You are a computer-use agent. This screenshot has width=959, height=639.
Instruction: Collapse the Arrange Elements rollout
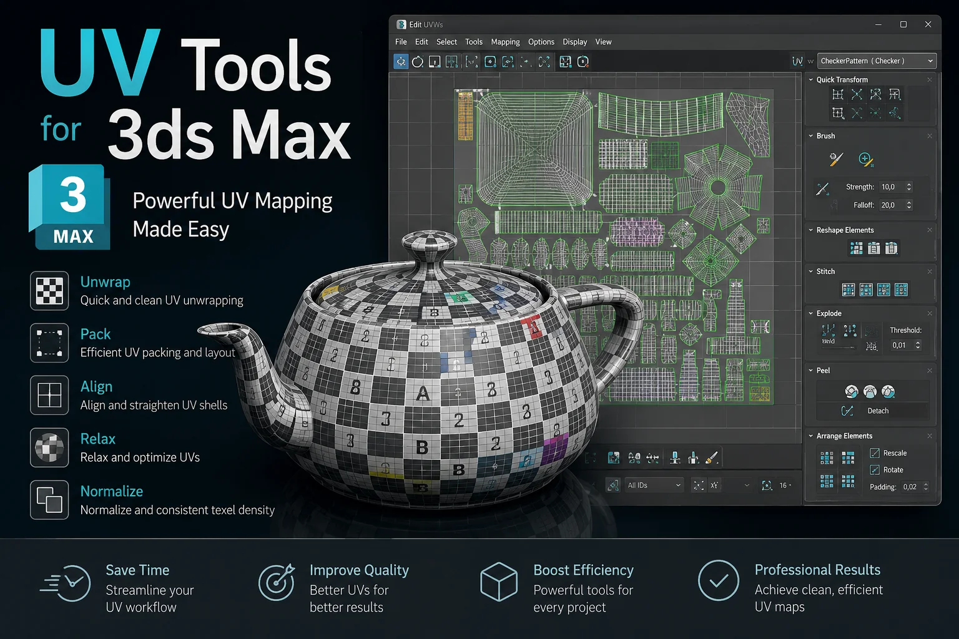coord(811,436)
